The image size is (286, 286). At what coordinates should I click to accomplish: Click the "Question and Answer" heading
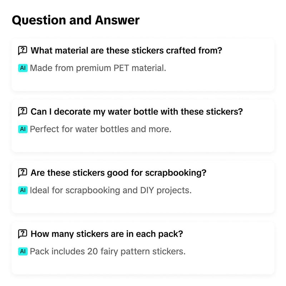tap(76, 20)
